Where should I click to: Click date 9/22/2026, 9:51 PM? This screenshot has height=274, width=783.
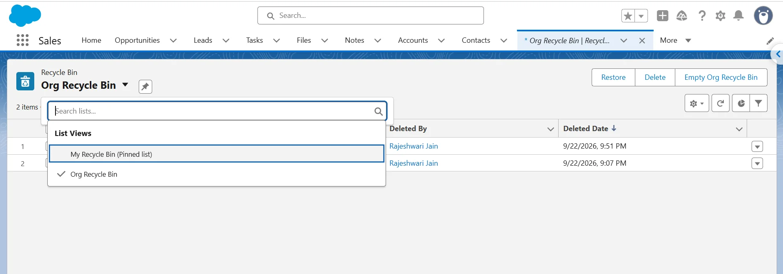(594, 146)
